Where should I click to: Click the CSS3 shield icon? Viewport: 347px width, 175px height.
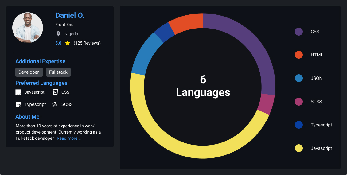click(55, 92)
